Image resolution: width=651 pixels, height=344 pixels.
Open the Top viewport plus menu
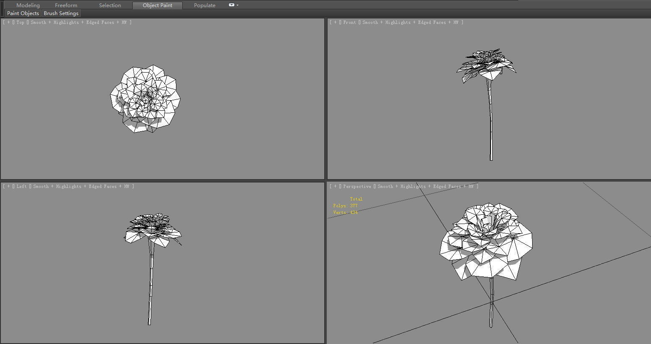(8, 23)
